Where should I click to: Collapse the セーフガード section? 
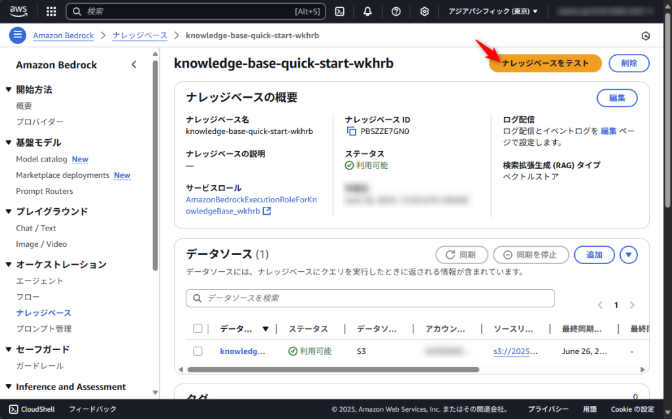8,349
